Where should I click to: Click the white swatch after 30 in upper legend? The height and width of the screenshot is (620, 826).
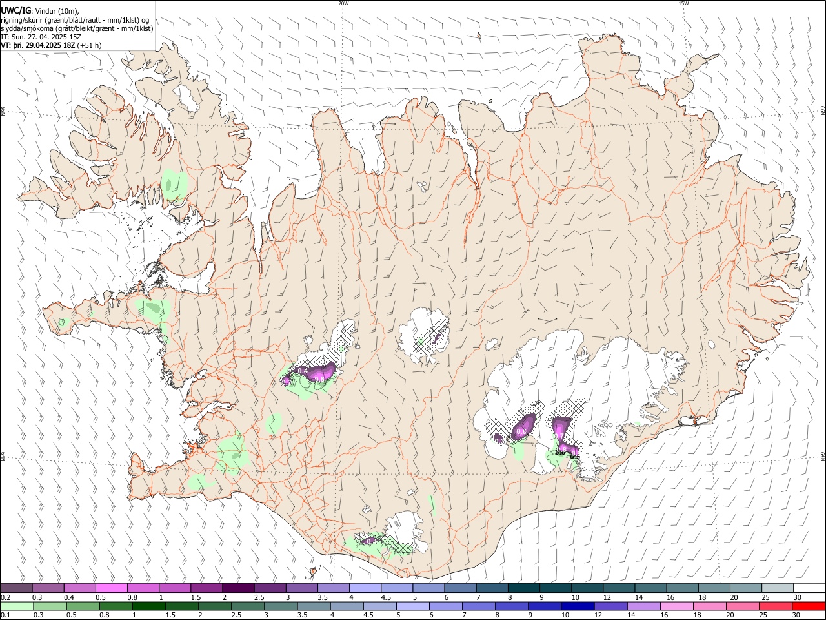[x=809, y=588]
